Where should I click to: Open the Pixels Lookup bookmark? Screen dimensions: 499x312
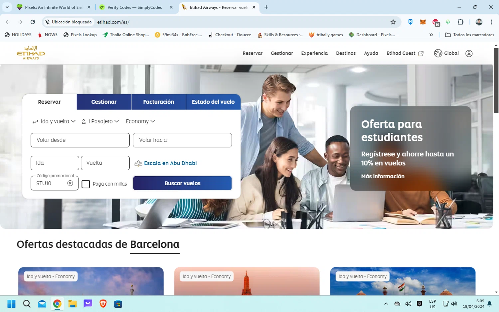click(x=80, y=35)
